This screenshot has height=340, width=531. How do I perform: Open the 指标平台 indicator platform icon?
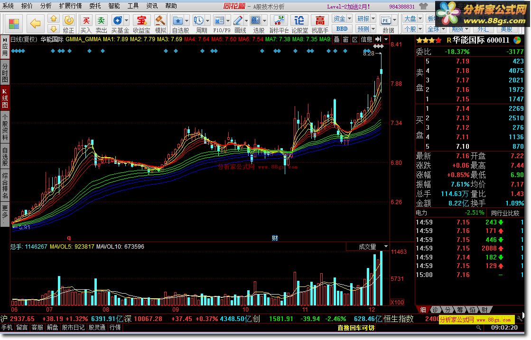[279, 21]
